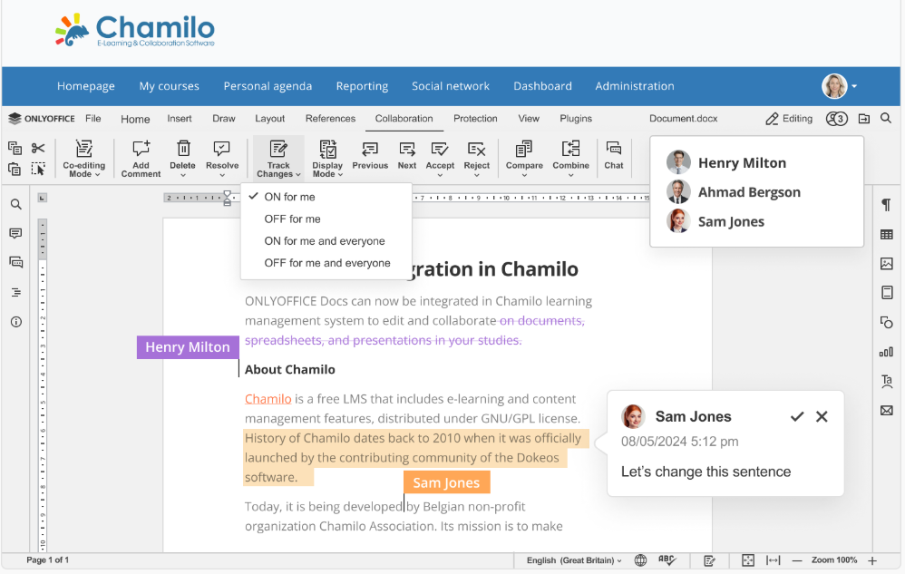Viewport: 905px width, 574px height.
Task: Toggle Fit to Page in status bar
Action: tap(748, 560)
